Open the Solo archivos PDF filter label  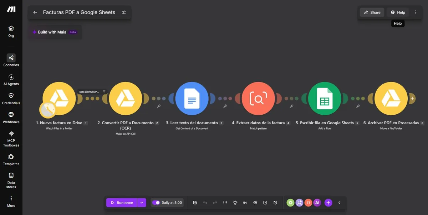coord(92,91)
